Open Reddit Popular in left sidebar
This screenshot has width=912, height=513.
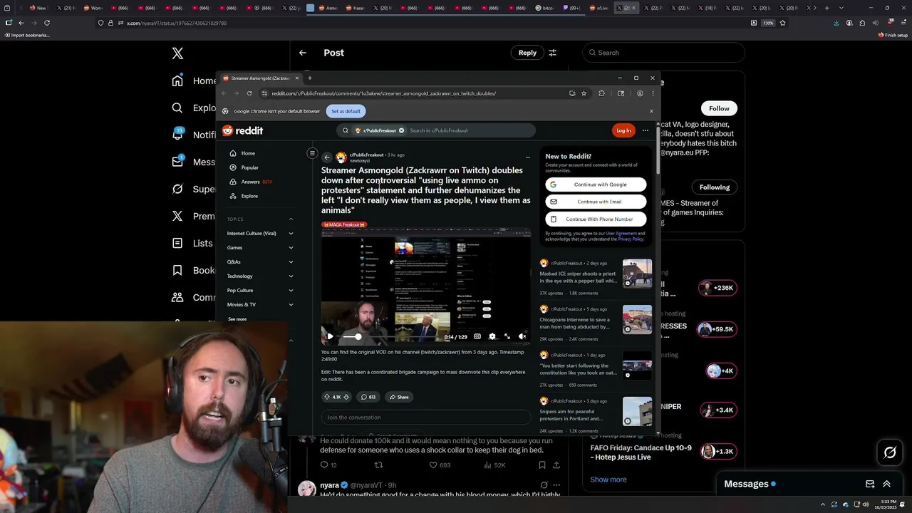(x=249, y=167)
